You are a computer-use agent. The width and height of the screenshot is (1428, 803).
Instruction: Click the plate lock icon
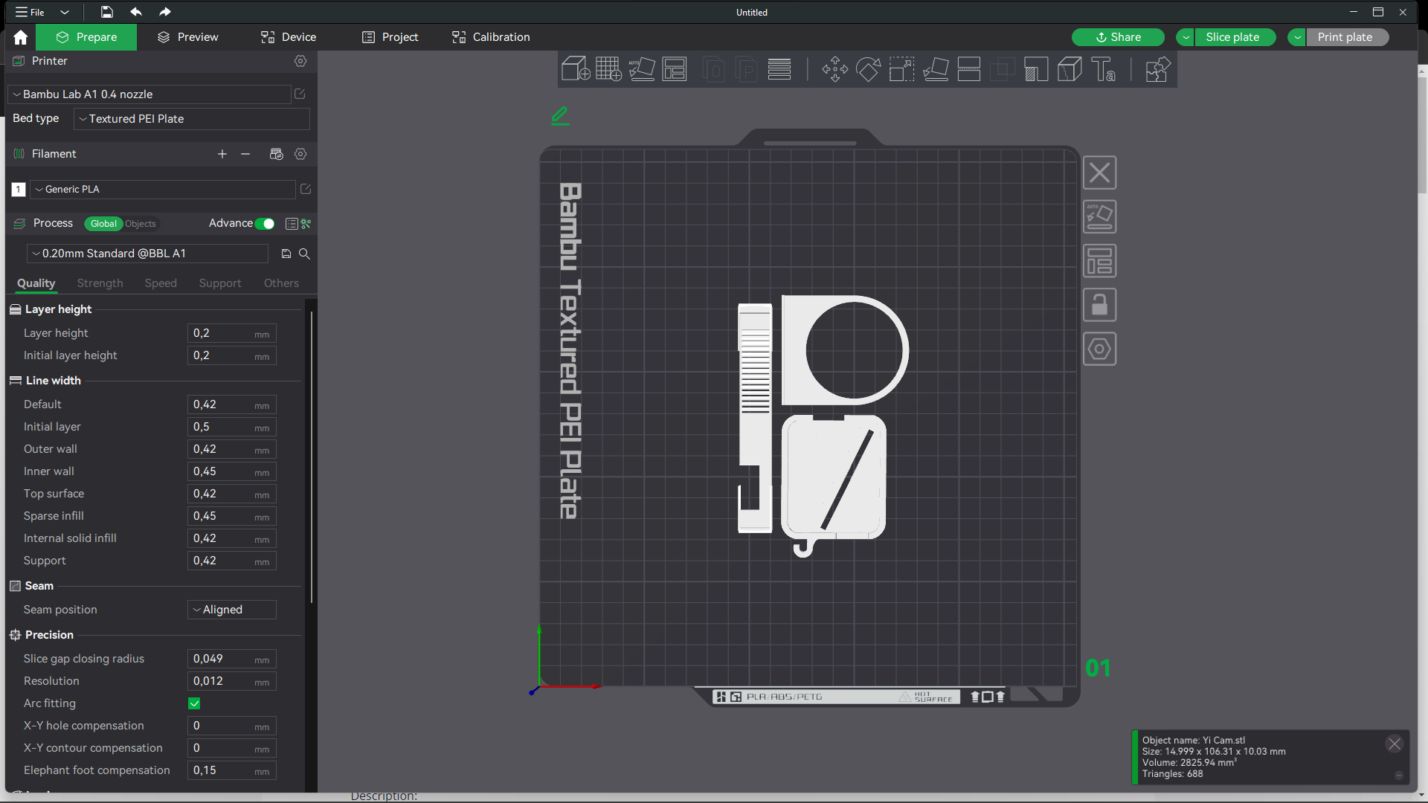pyautogui.click(x=1099, y=305)
